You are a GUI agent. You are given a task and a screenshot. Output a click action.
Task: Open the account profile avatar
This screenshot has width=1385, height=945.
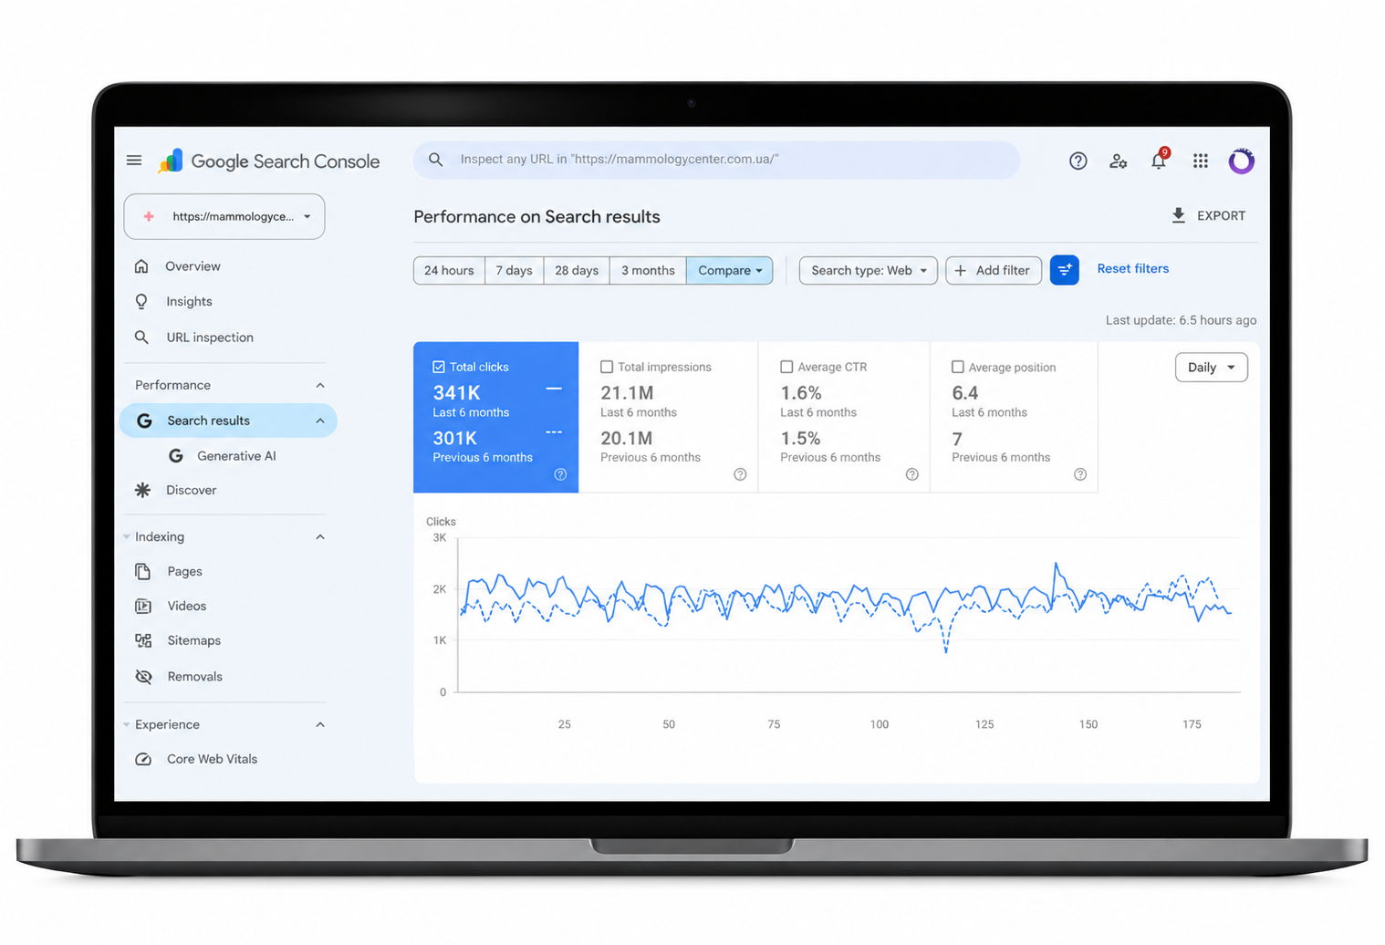(1241, 161)
